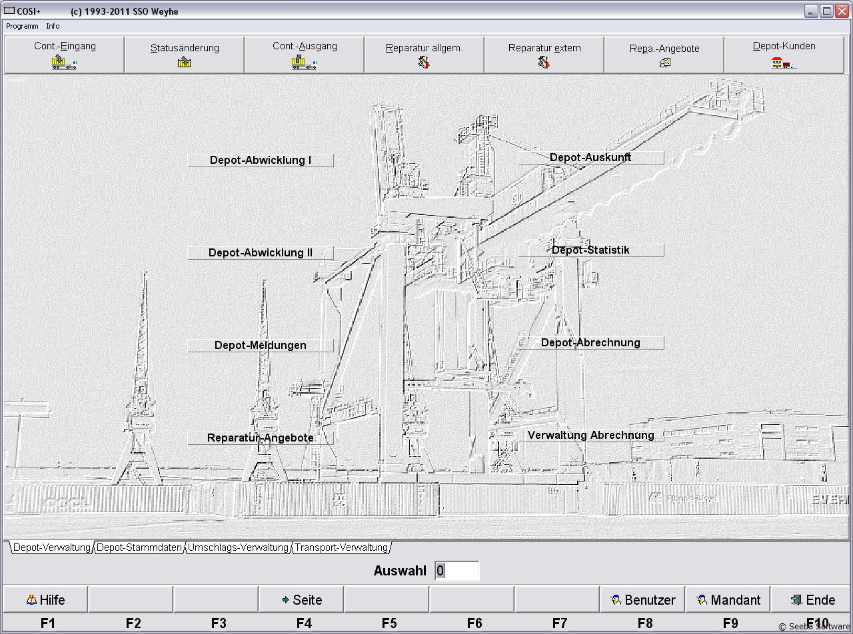This screenshot has height=634, width=853.
Task: Click the Seite arrow button
Action: point(301,599)
